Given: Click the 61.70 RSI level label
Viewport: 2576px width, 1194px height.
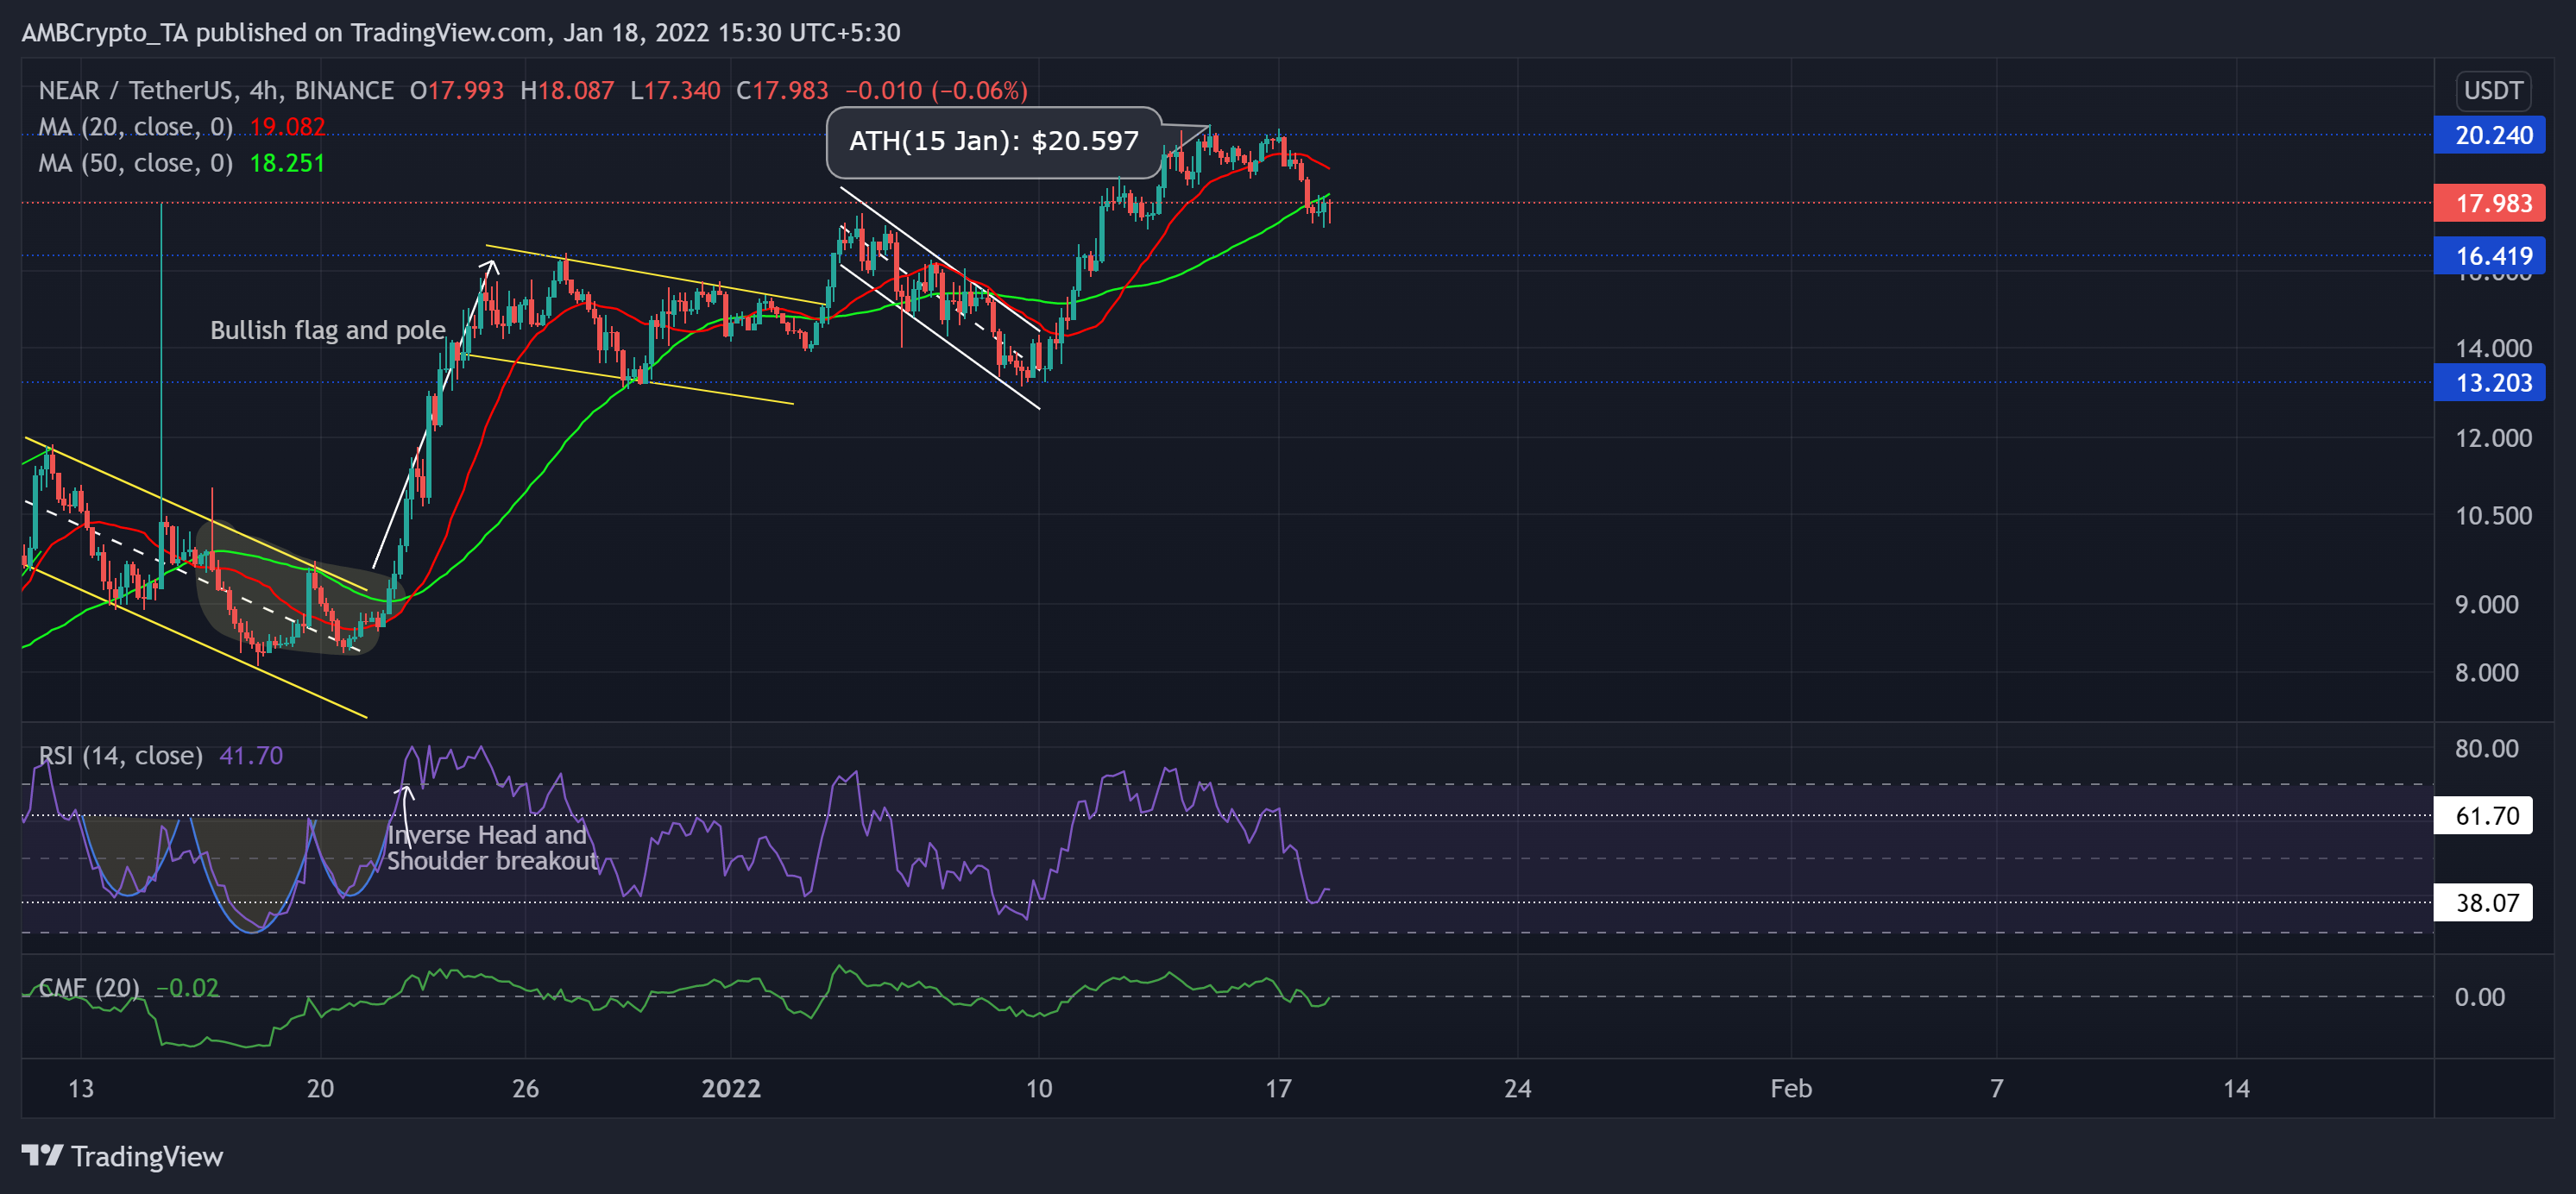Looking at the screenshot, I should pos(2482,816).
